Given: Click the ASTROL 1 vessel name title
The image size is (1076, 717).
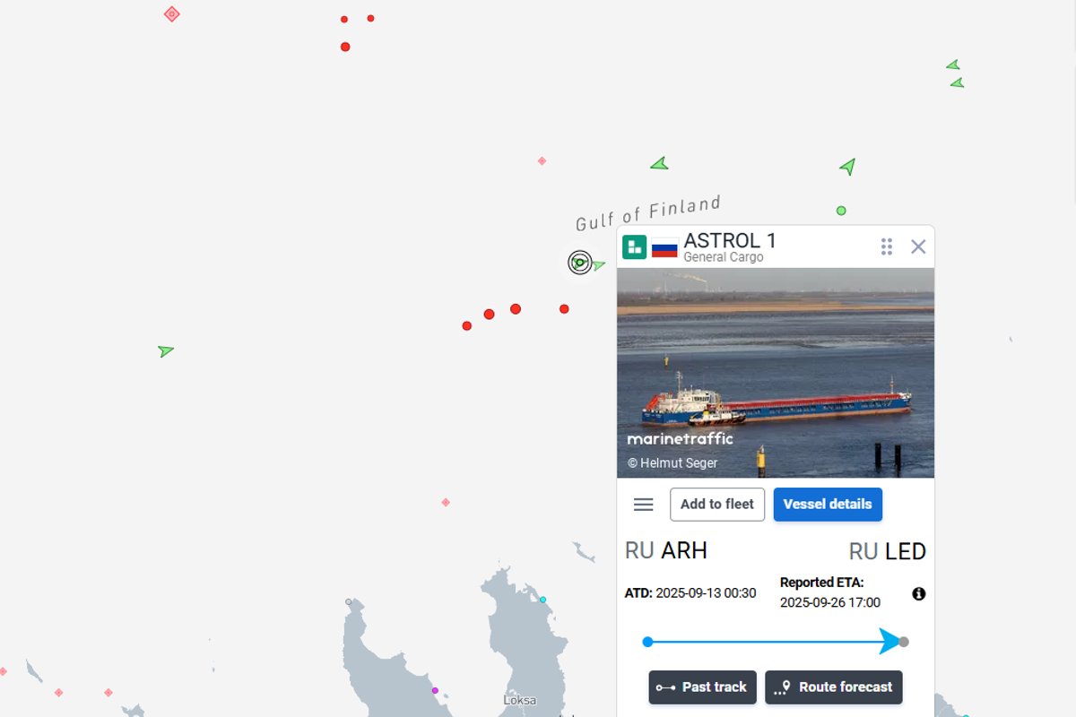Looking at the screenshot, I should (x=730, y=240).
